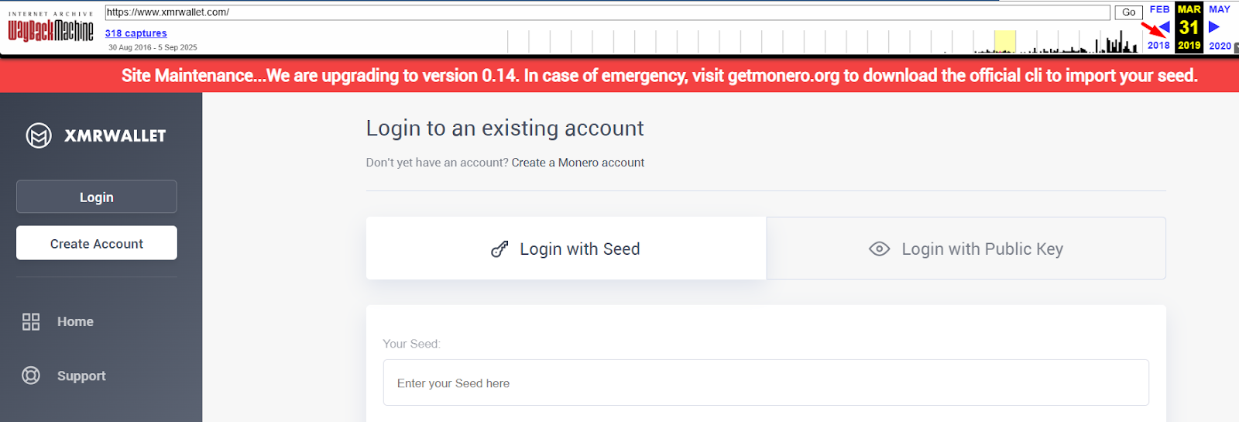
Task: Jump to the FEB capture month
Action: [1159, 9]
